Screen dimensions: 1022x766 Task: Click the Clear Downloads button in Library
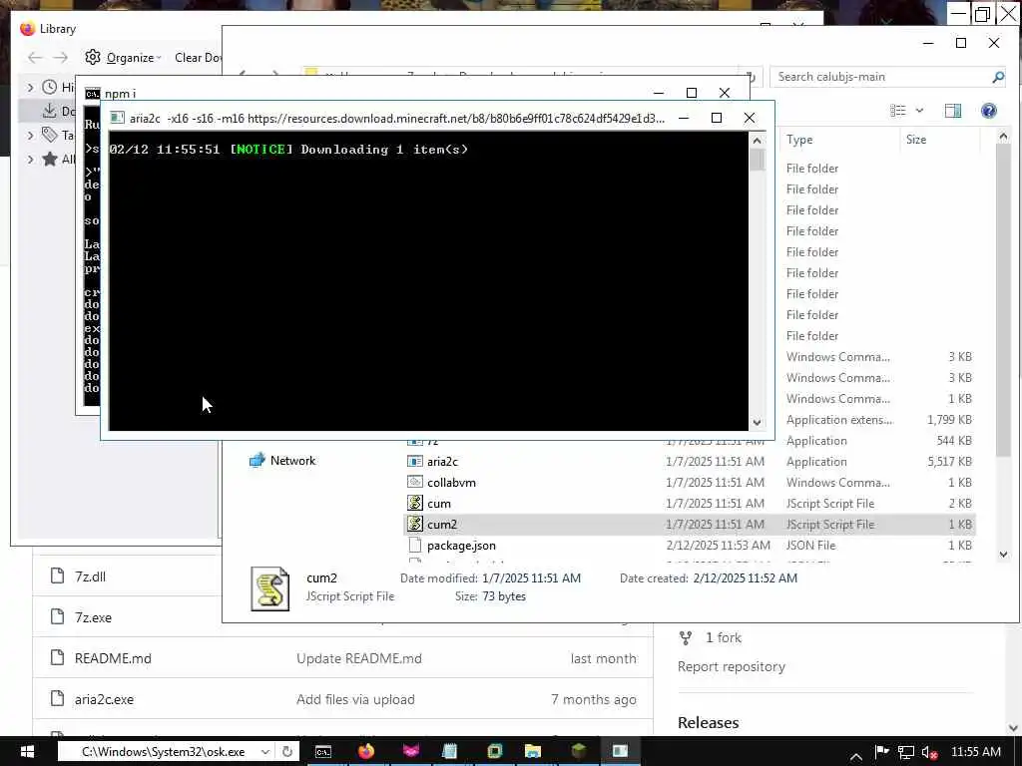(198, 57)
